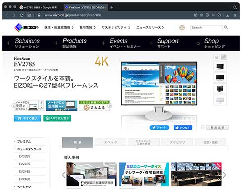Switch to the スペック tab
The height and width of the screenshot is (191, 242).
tap(111, 142)
